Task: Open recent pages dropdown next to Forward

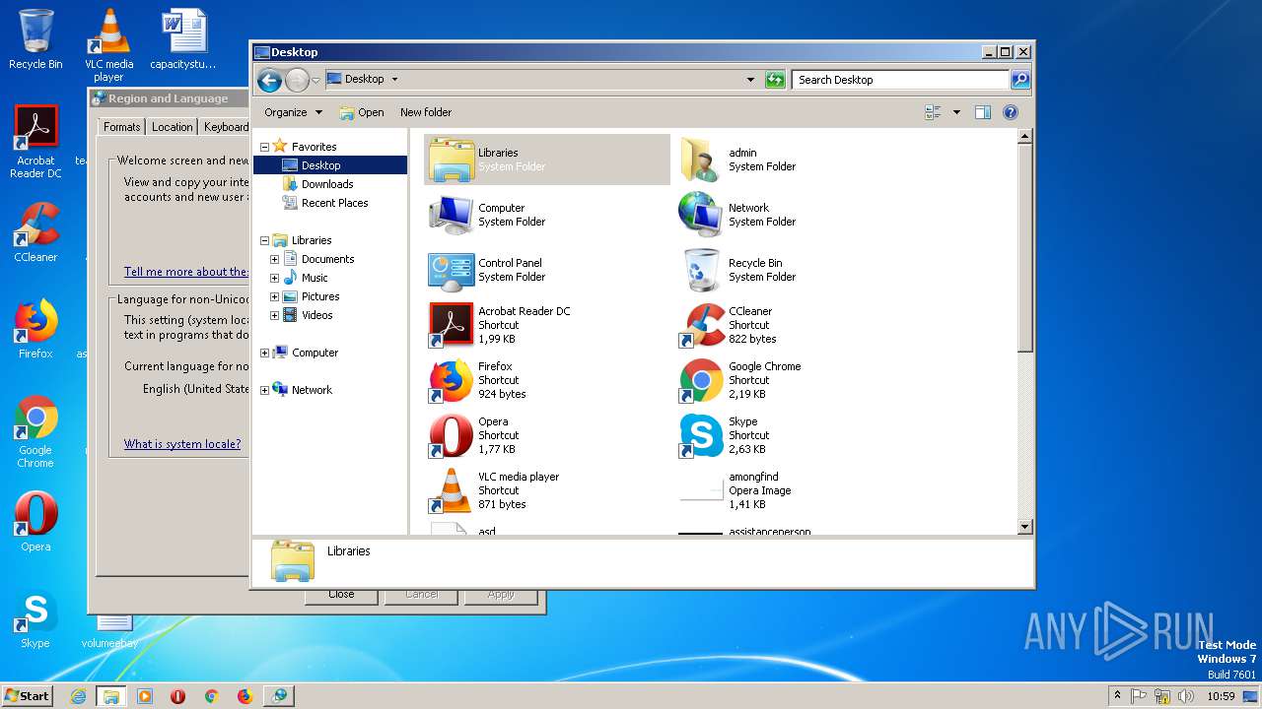Action: (x=315, y=80)
